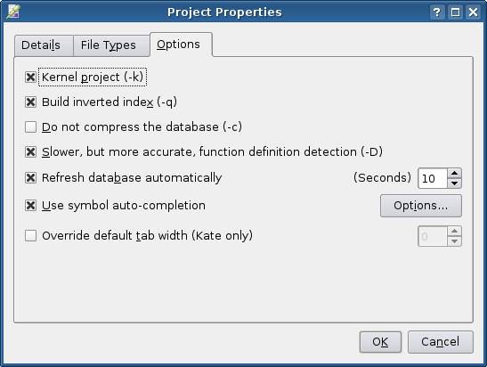This screenshot has width=487, height=367.
Task: Click the application icon in title bar
Action: tap(13, 12)
